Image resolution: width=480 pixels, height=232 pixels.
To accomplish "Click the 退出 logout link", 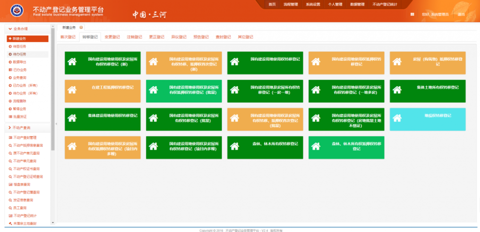I will pyautogui.click(x=461, y=14).
